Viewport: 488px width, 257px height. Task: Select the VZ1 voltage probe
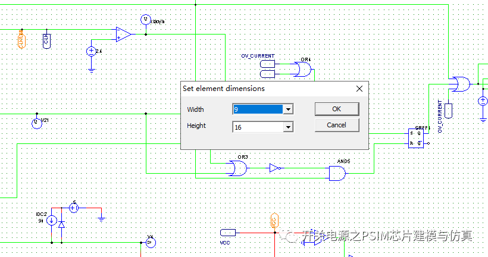(37, 123)
